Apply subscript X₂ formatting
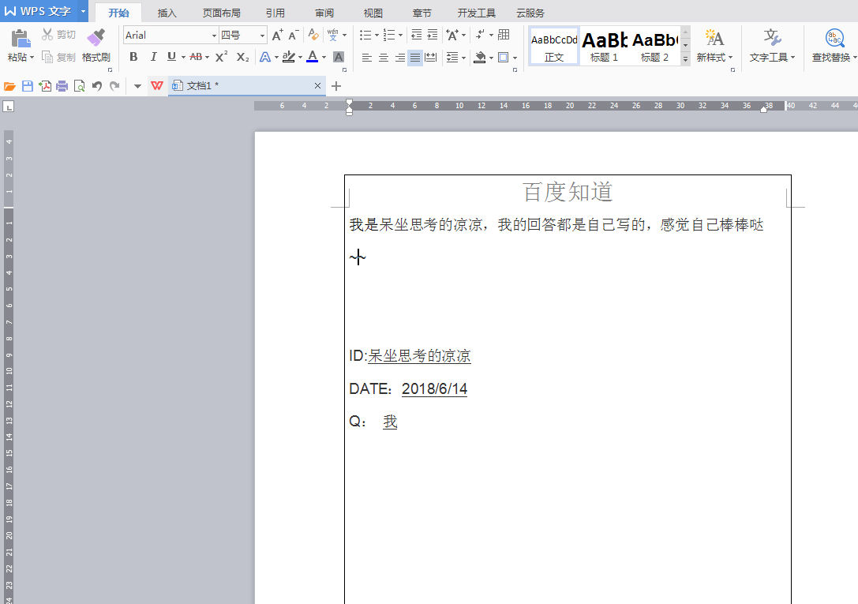This screenshot has height=604, width=858. [x=243, y=57]
